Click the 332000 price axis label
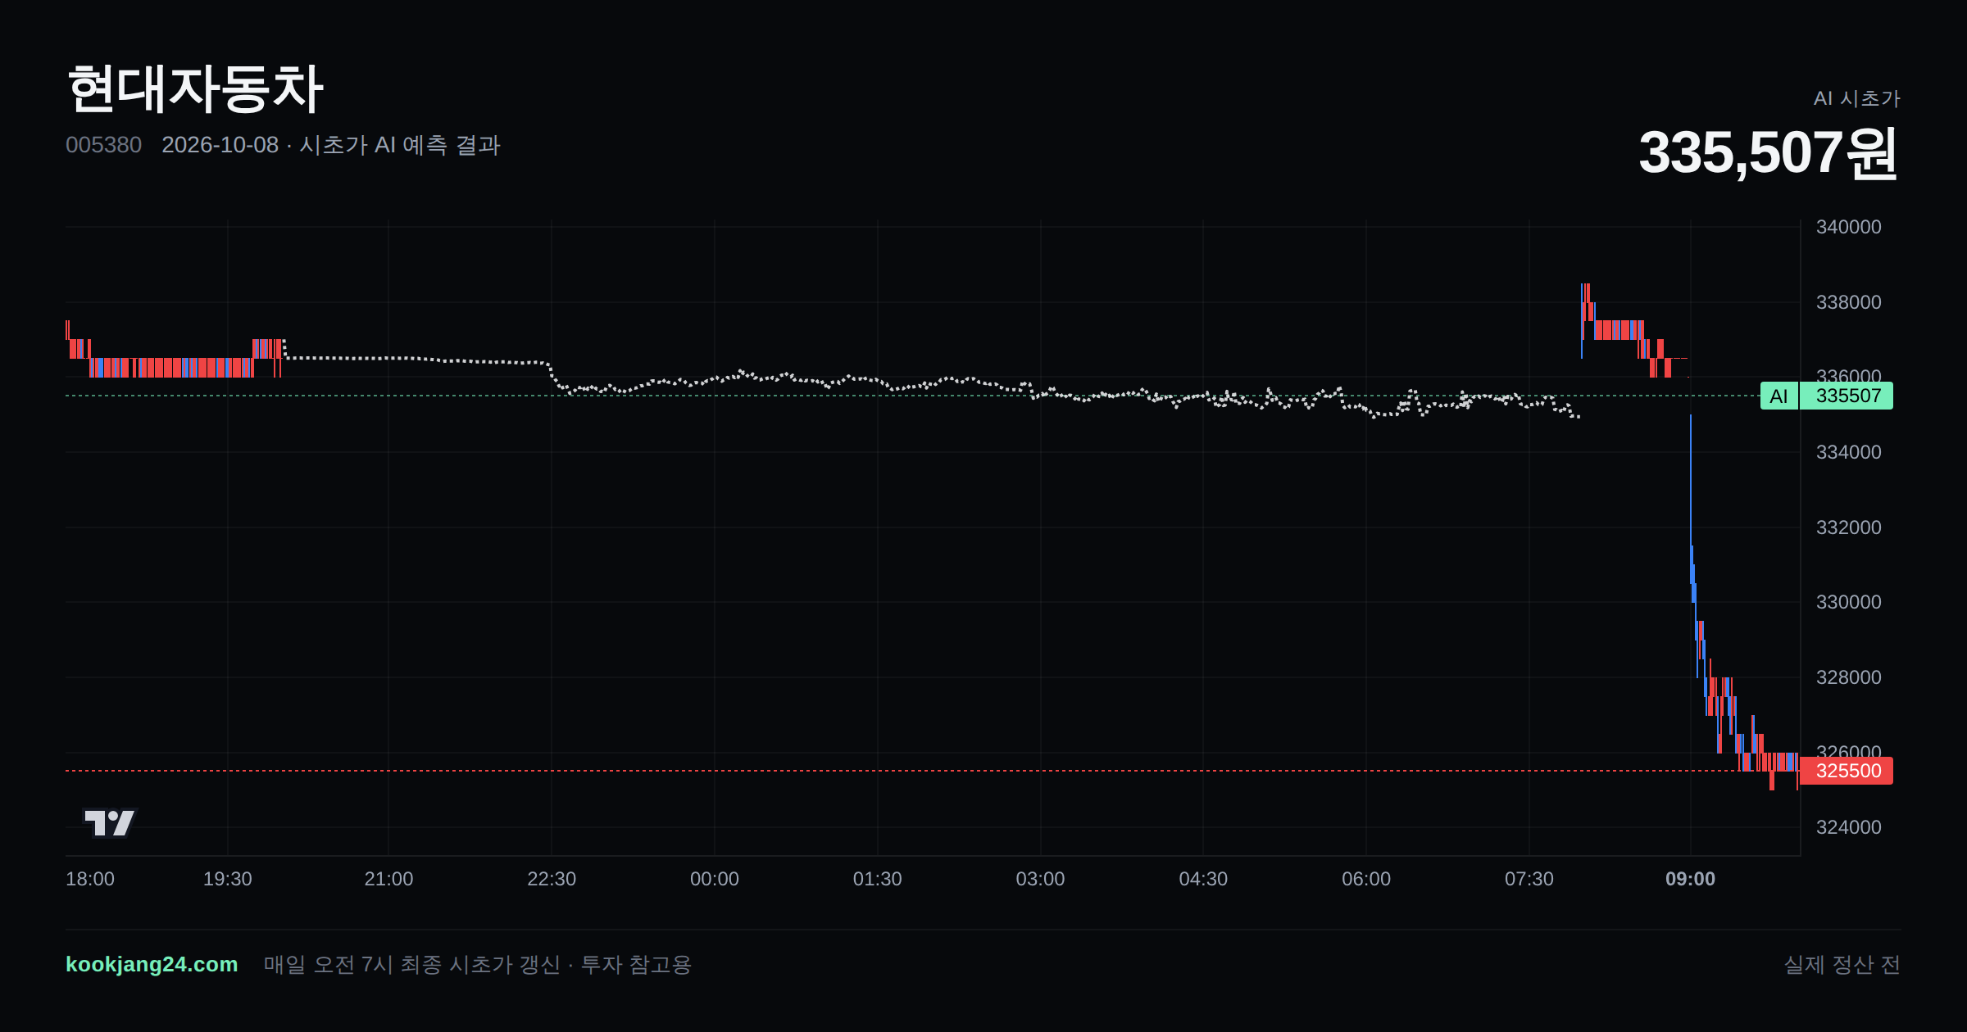Screen dimensions: 1967x1032 (x=1849, y=527)
